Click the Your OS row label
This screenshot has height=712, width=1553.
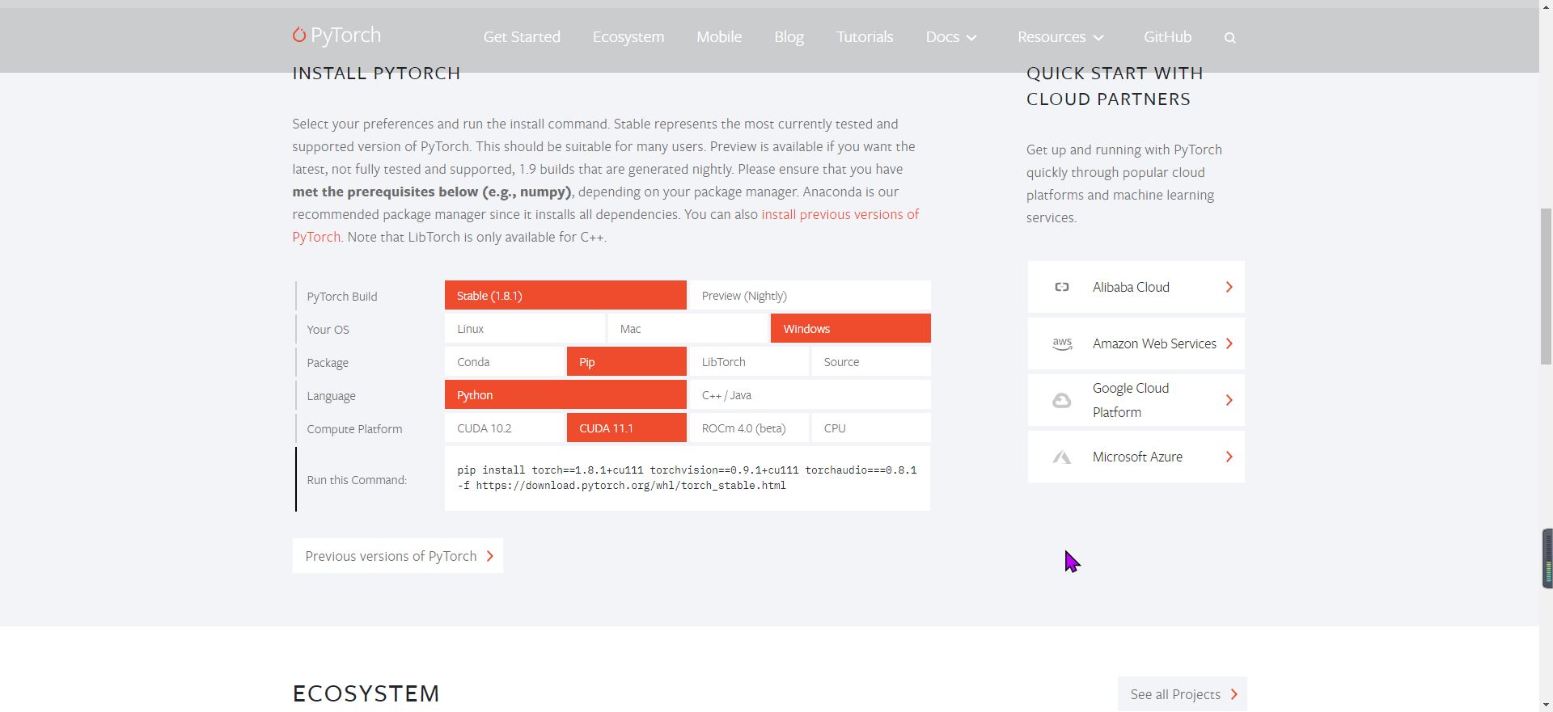[x=328, y=330]
